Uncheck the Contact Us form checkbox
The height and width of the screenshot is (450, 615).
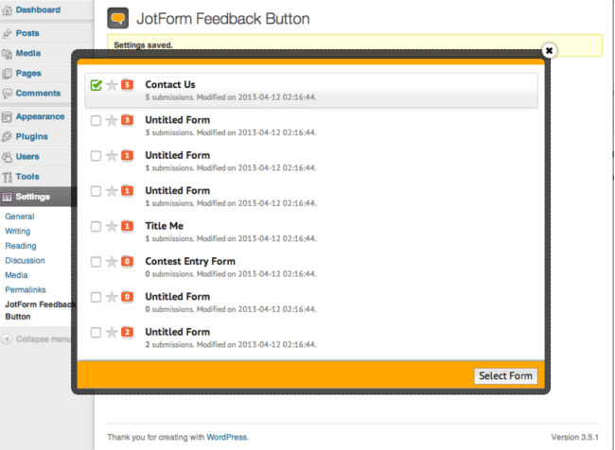pos(97,85)
